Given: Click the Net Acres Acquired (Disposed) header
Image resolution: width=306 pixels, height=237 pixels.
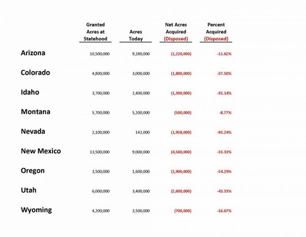Looking at the screenshot, I should tap(176, 32).
